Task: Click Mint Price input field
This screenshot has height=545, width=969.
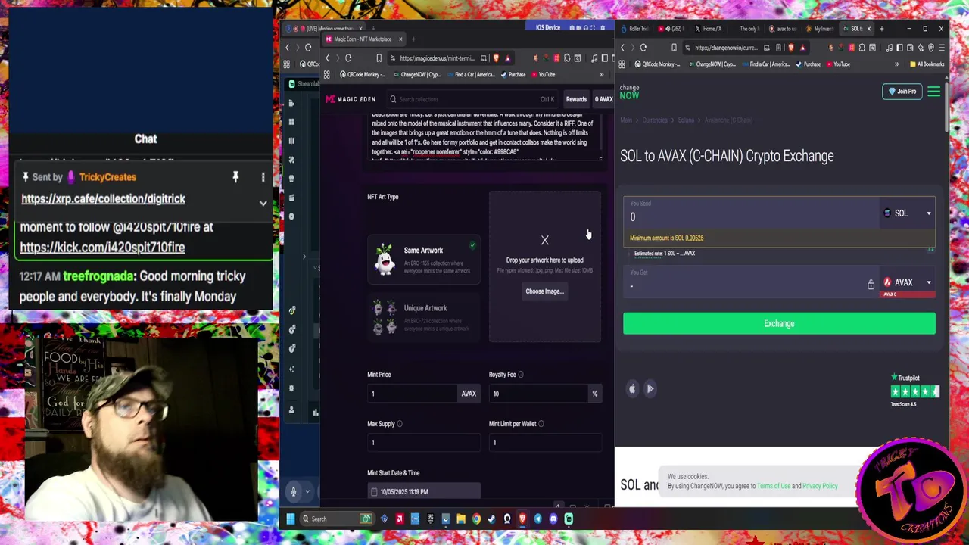Action: tap(413, 394)
